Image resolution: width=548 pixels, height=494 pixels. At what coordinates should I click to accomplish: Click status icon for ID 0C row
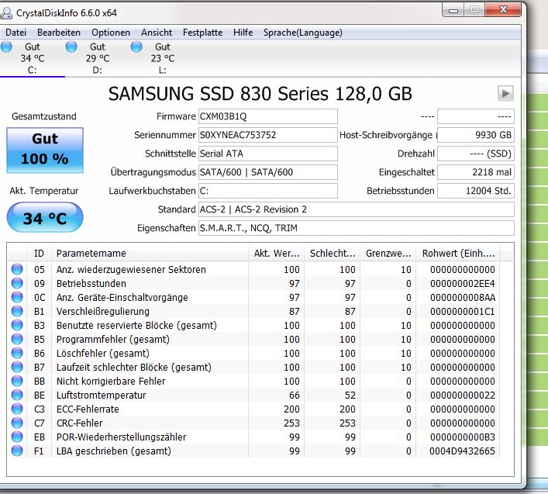click(17, 297)
